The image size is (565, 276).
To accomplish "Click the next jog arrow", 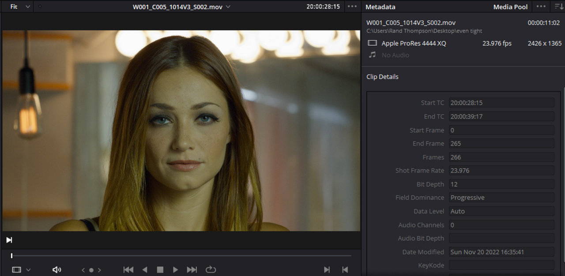I will [x=99, y=270].
